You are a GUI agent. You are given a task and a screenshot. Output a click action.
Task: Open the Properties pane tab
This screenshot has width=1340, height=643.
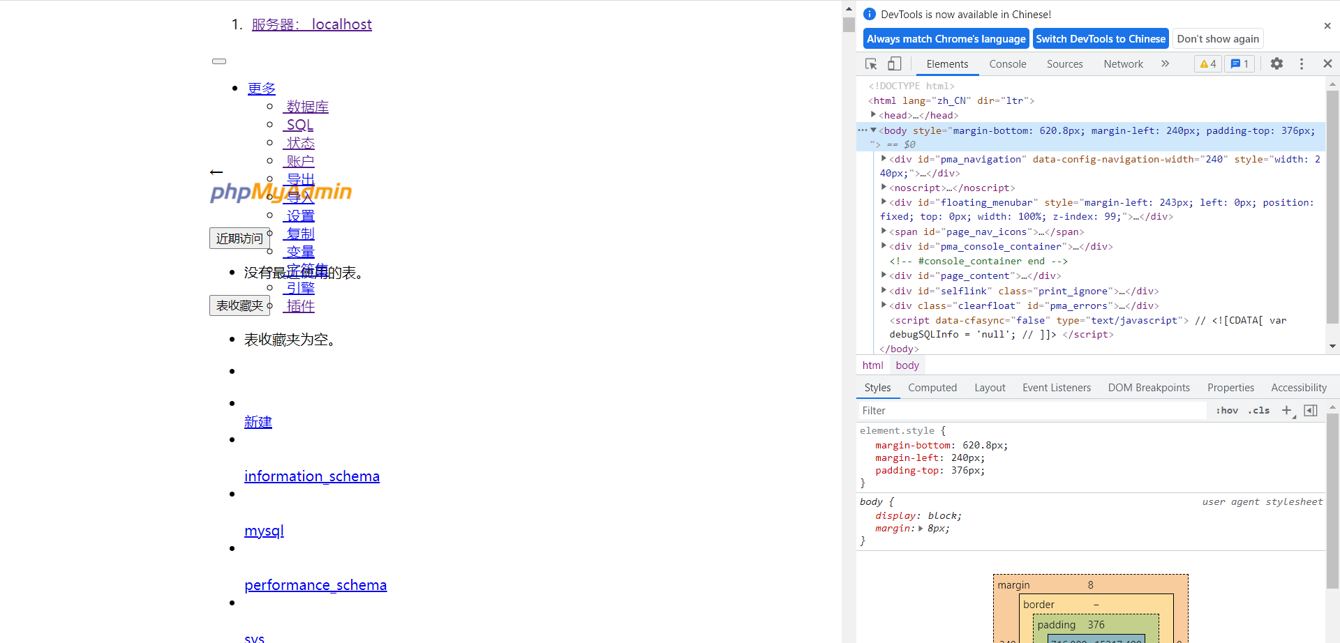1230,388
